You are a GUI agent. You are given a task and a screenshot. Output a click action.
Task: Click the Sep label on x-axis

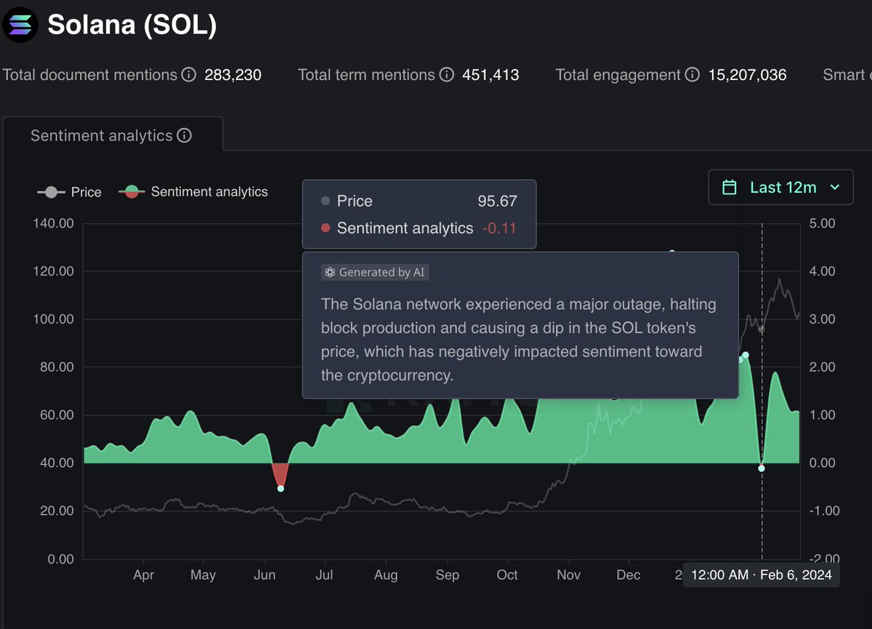pyautogui.click(x=448, y=575)
